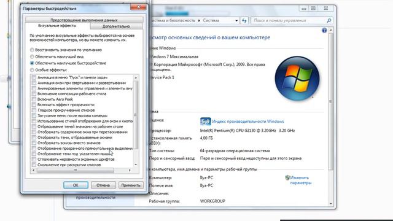Click search magnifier in control panel search
This screenshot has height=221, width=393.
(329, 20)
